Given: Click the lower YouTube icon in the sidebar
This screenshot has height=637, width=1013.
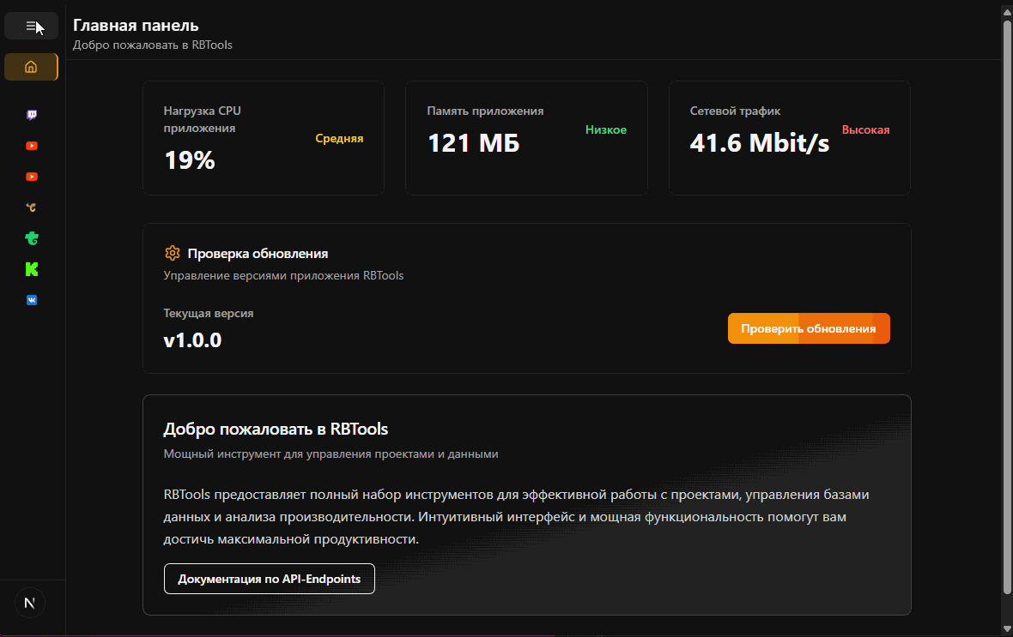Looking at the screenshot, I should 32,177.
